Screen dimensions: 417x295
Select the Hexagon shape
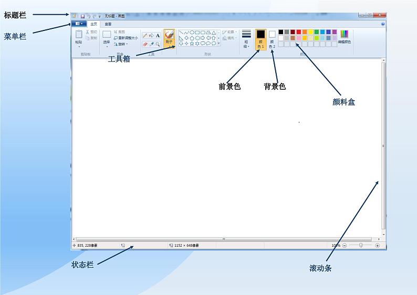pos(197,38)
